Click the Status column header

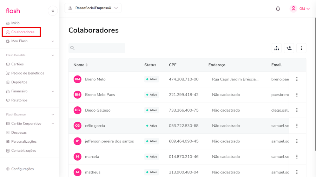point(150,65)
